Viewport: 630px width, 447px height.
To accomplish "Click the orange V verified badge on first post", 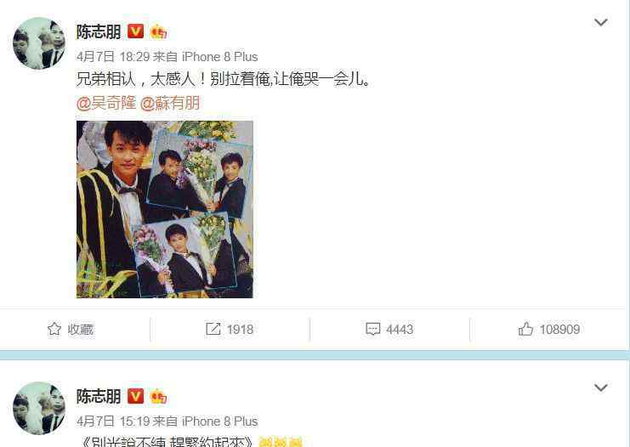I will (x=135, y=31).
